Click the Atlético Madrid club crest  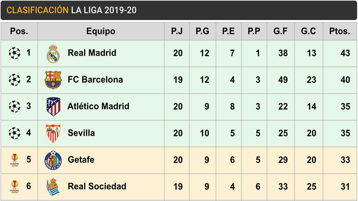[x=53, y=107]
